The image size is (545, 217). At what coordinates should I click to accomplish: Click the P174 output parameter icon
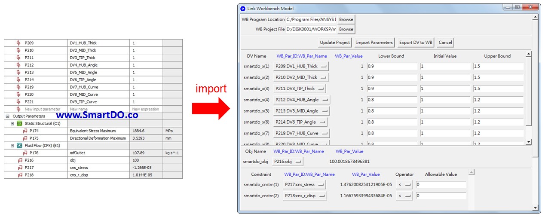point(25,131)
